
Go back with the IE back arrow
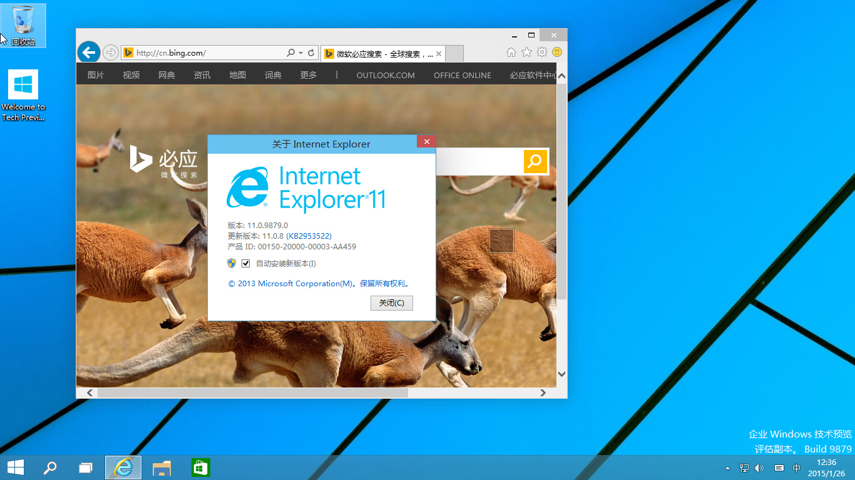tap(88, 52)
